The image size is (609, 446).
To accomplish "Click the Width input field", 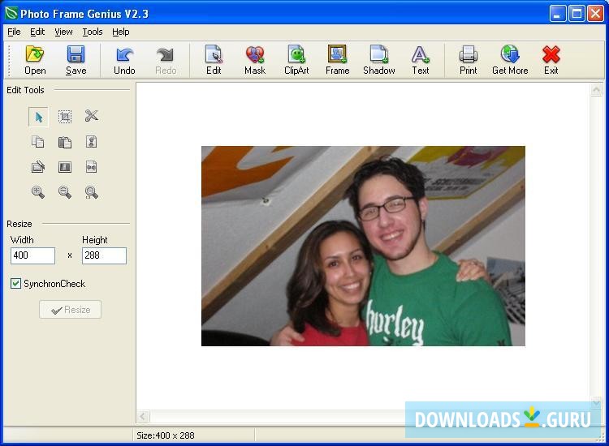I will (x=32, y=255).
